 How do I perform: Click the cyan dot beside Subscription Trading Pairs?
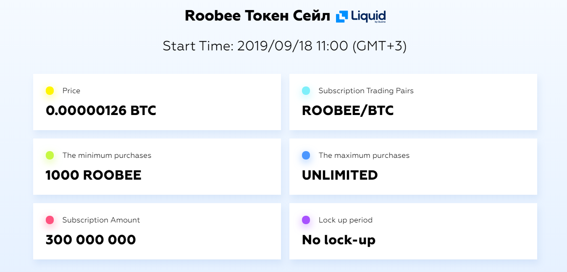[x=306, y=91]
